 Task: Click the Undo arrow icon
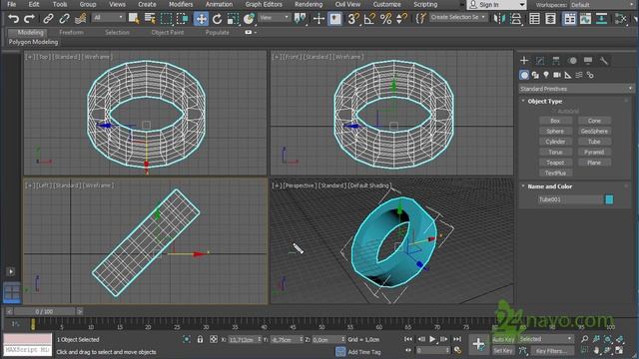[x=13, y=19]
